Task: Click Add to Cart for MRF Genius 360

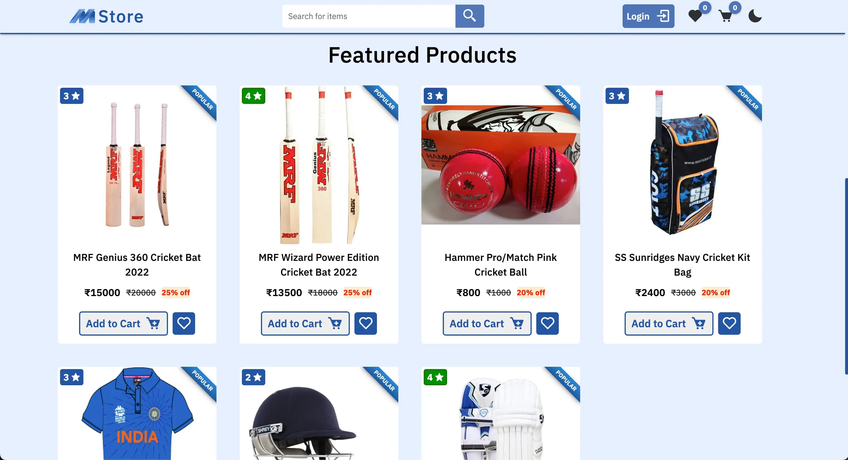Action: point(123,324)
